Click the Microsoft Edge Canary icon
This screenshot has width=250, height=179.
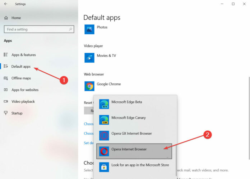point(104,120)
